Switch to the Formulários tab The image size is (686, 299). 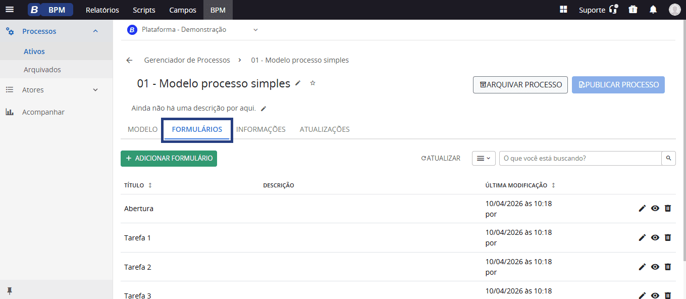coord(197,129)
